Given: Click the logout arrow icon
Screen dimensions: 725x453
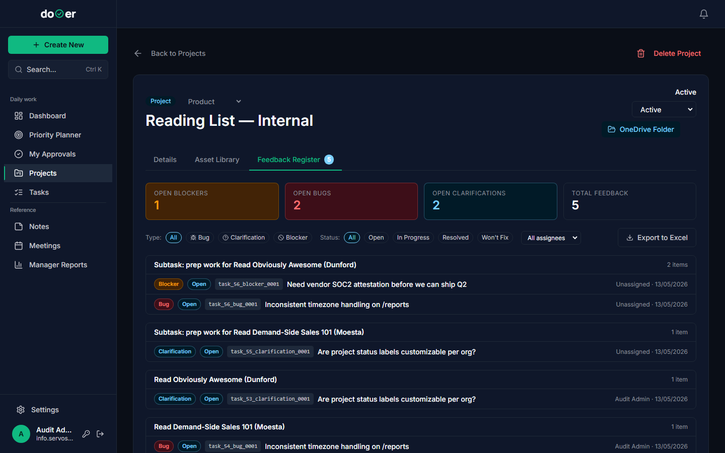Looking at the screenshot, I should pos(100,434).
